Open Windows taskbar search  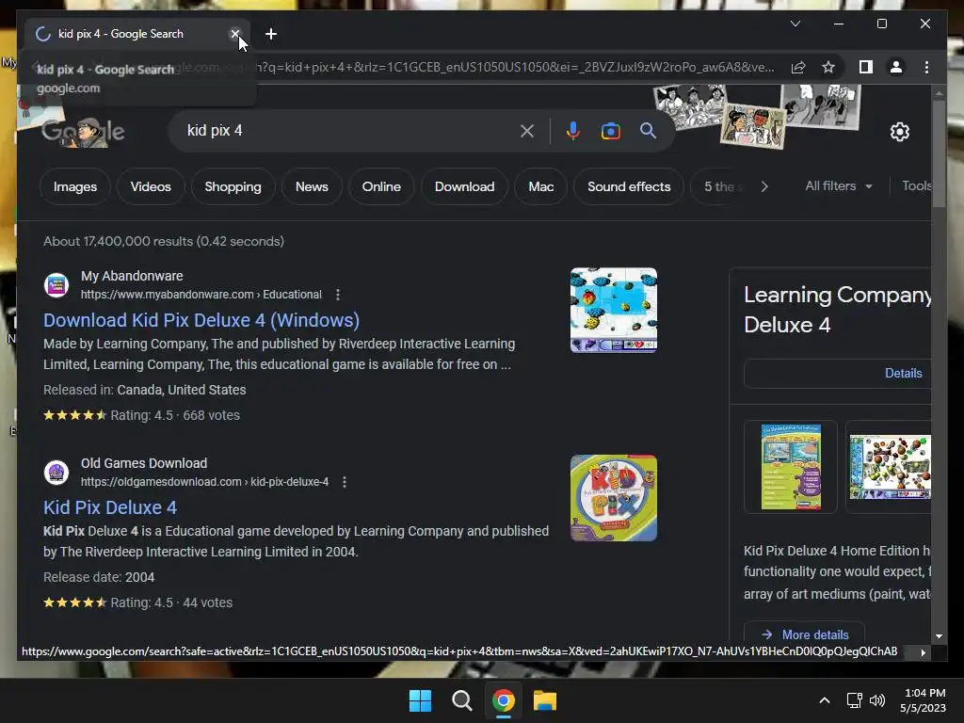click(x=461, y=700)
